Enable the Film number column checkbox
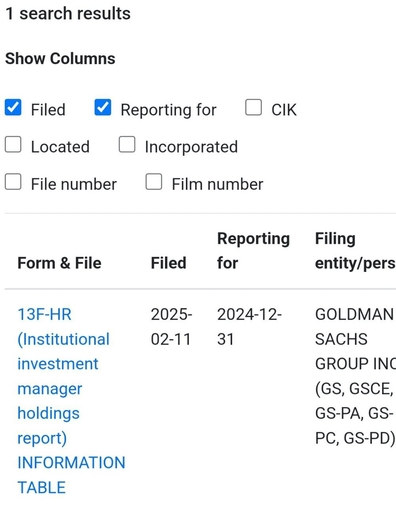This screenshot has width=396, height=506. 154,182
